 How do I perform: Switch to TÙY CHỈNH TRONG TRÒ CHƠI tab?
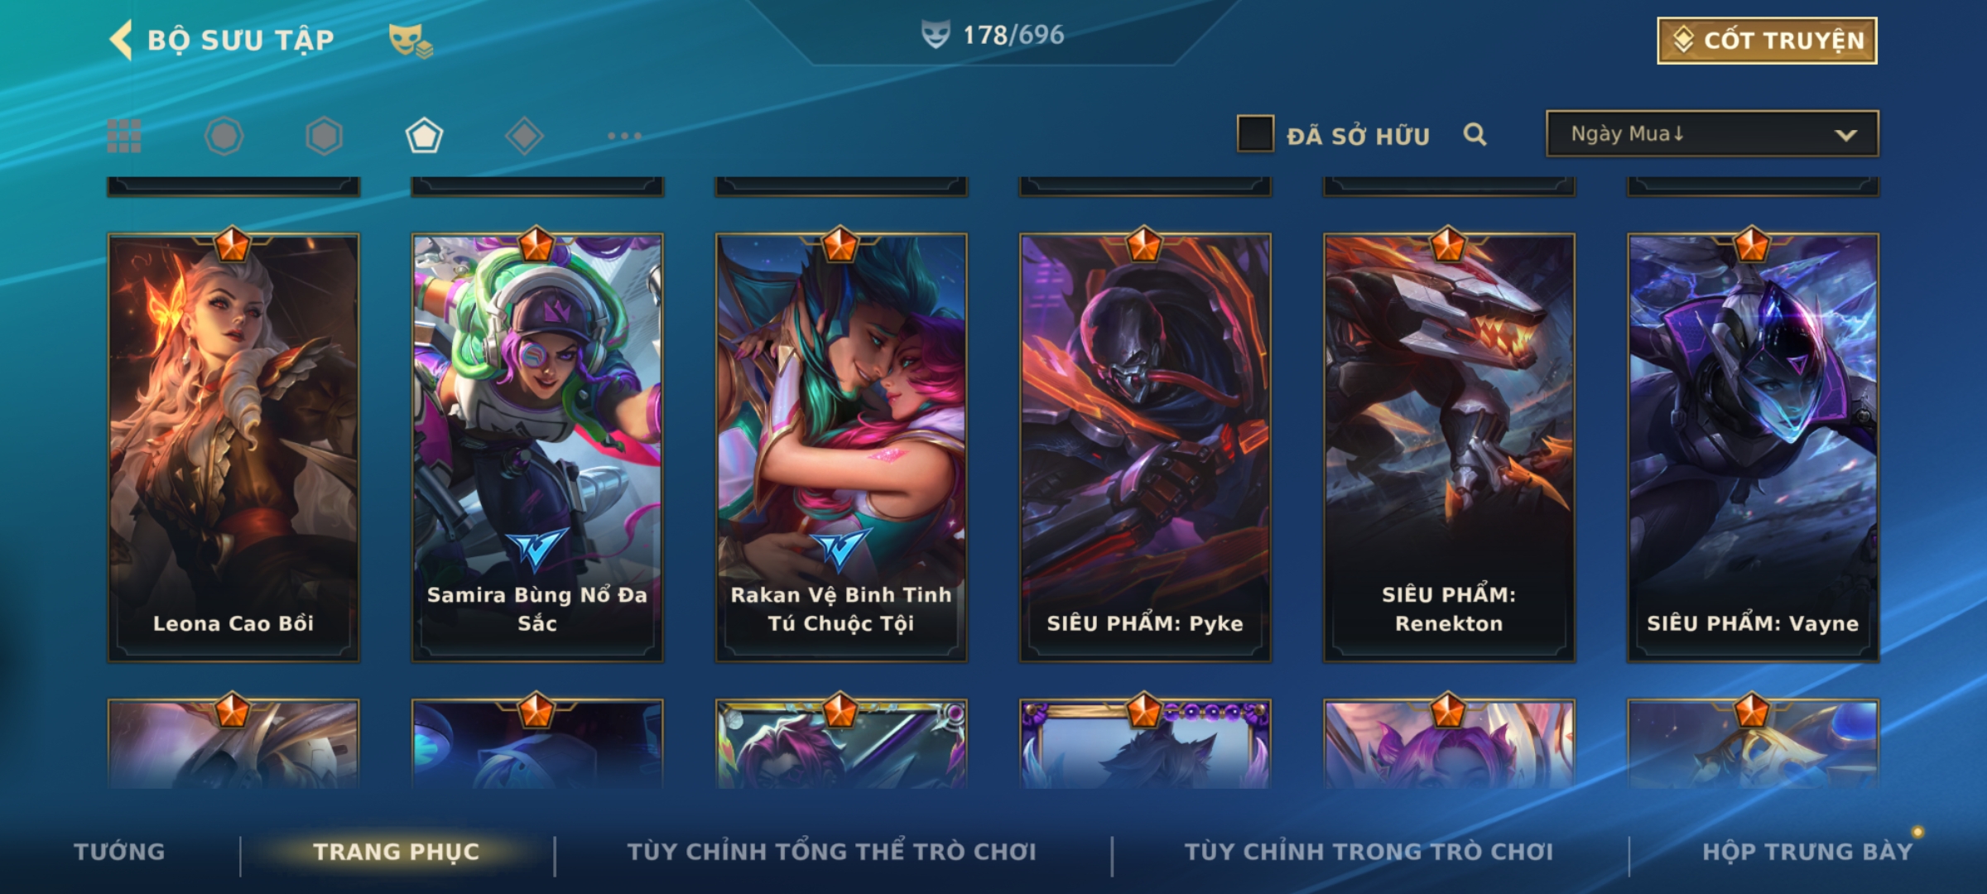1369,851
